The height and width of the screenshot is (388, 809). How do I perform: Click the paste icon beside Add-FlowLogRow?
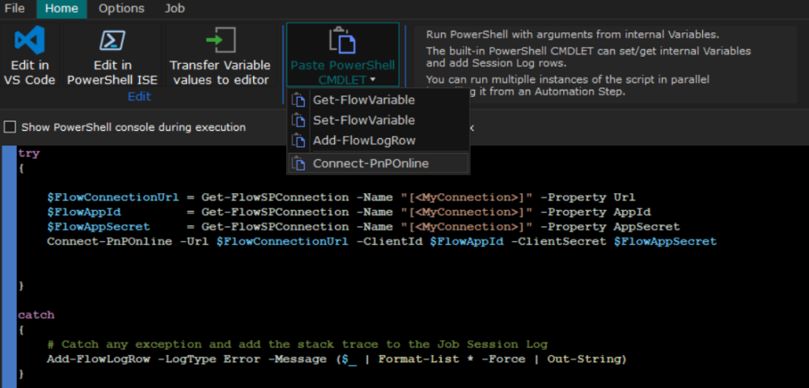point(300,141)
